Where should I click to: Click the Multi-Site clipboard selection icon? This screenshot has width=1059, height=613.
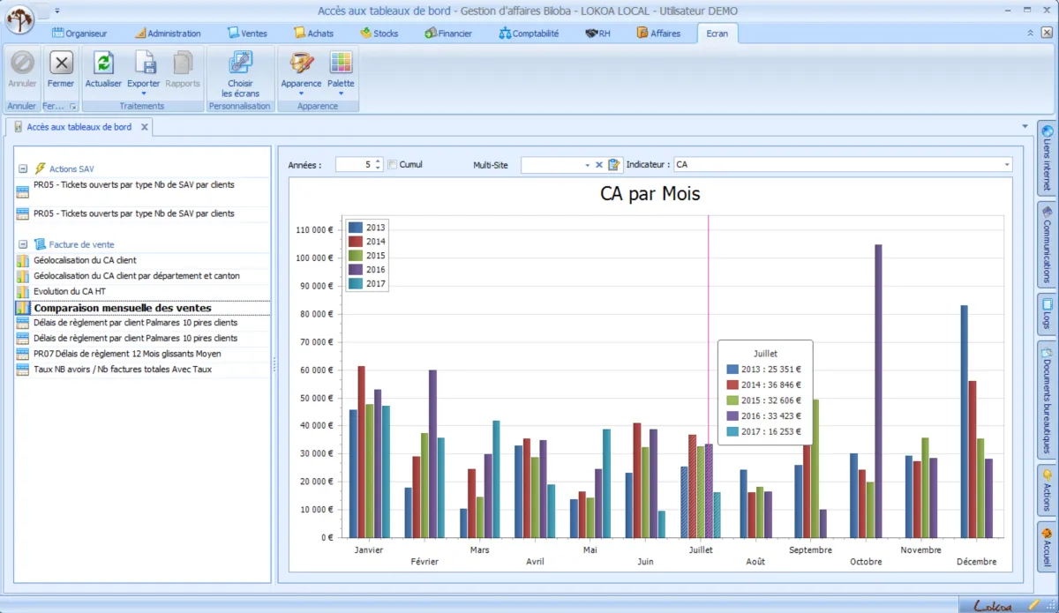[614, 165]
